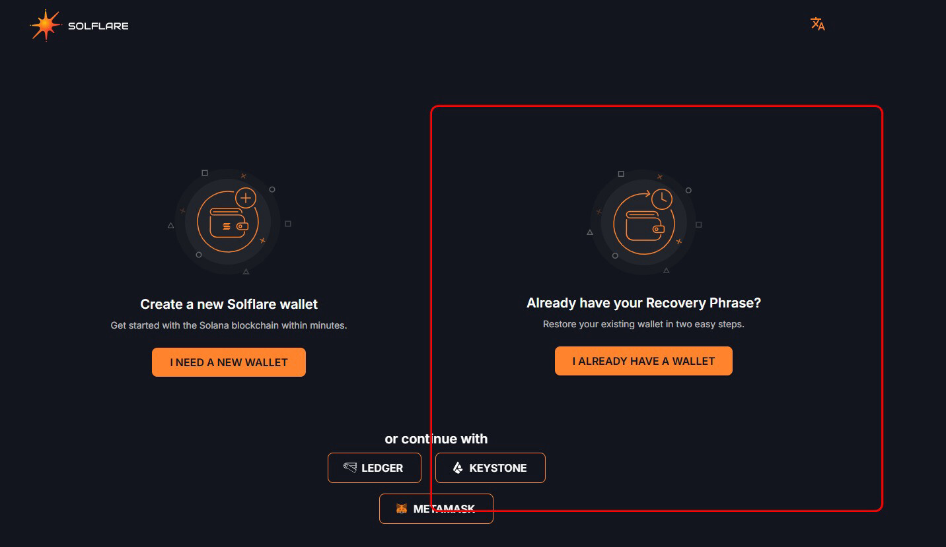
Task: Click the new wallet illustration icon
Action: pyautogui.click(x=228, y=222)
